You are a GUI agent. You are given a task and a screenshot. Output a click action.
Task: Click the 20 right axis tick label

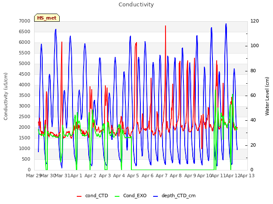point(253,145)
